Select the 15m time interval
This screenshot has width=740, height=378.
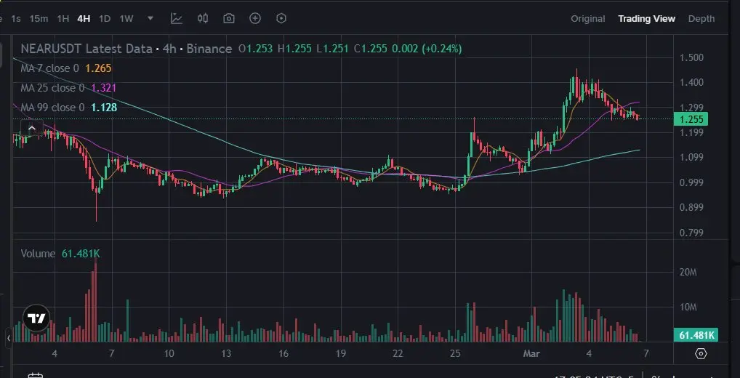coord(39,19)
